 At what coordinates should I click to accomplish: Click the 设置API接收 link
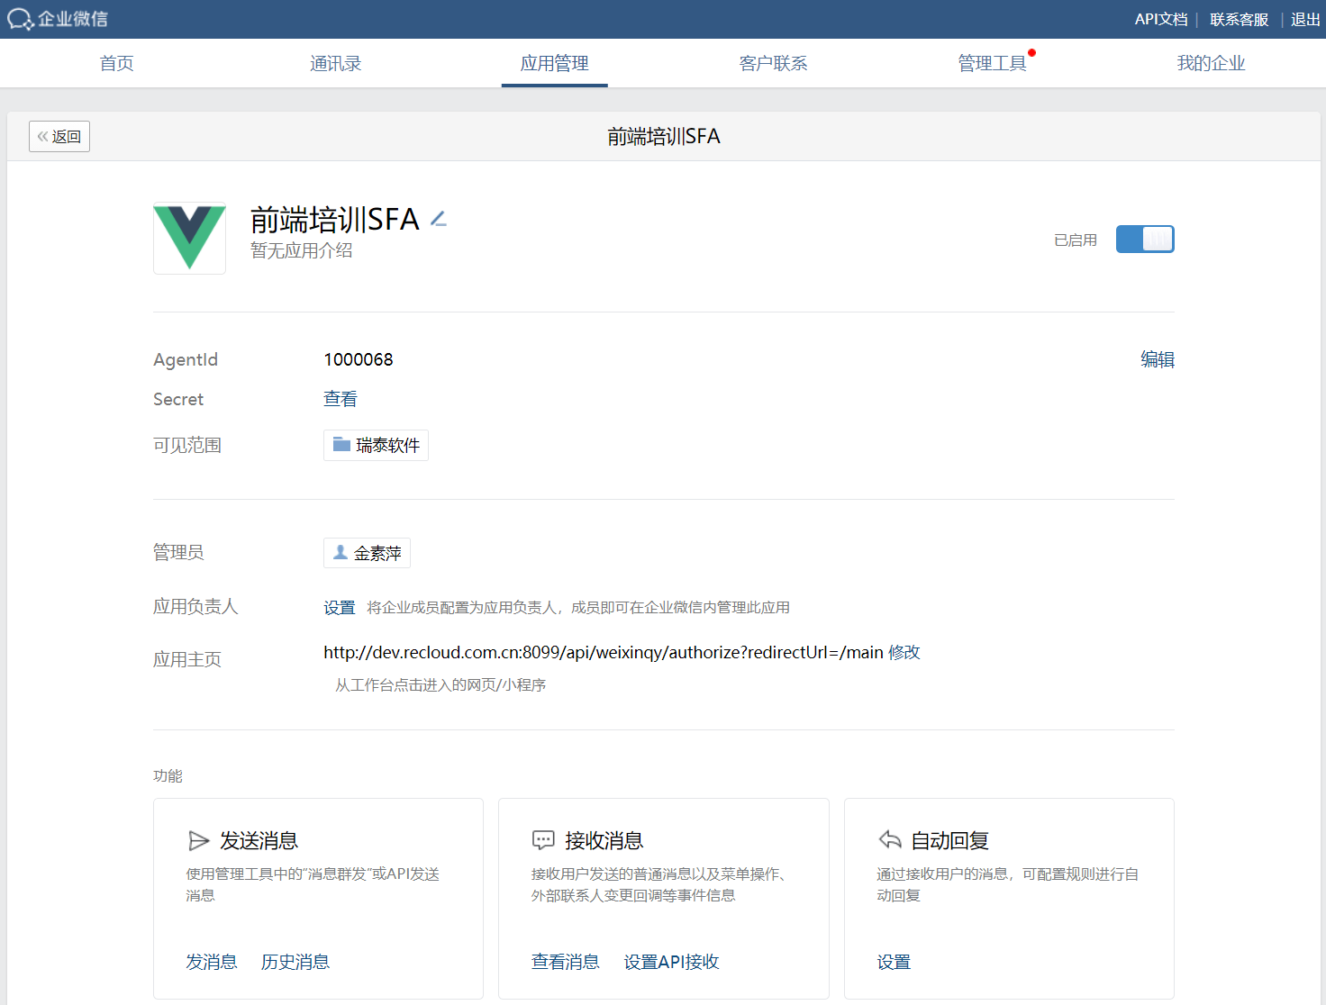click(672, 962)
